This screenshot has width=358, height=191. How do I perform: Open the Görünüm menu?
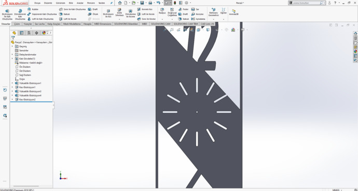click(x=60, y=3)
